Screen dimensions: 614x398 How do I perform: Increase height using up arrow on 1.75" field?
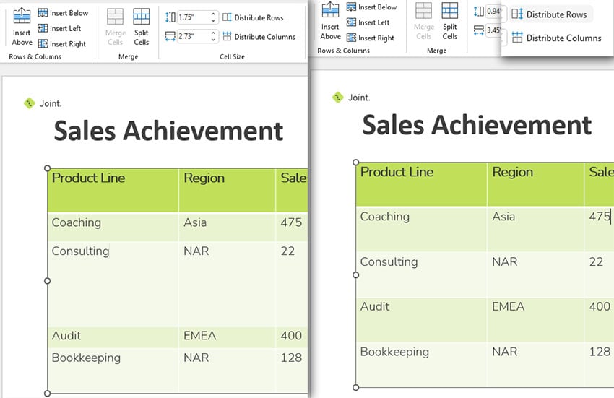point(214,14)
